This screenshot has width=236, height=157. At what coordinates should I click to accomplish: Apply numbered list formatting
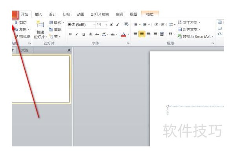[x=146, y=24]
